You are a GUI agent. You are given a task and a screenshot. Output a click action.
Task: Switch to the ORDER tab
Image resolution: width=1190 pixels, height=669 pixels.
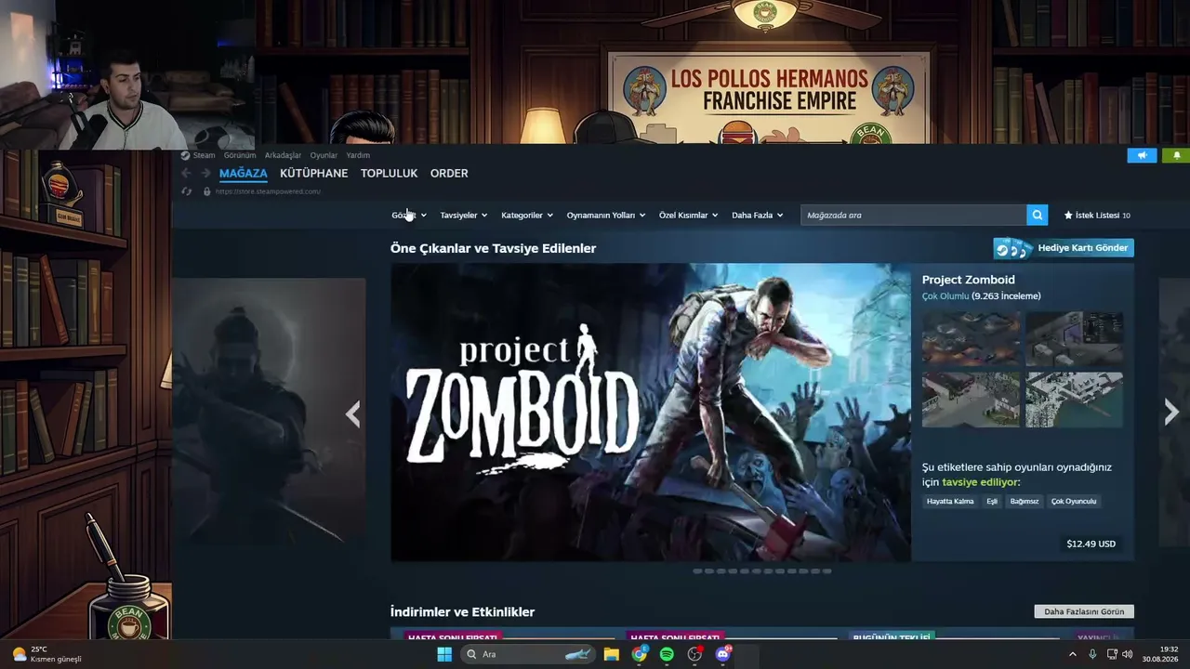(449, 173)
